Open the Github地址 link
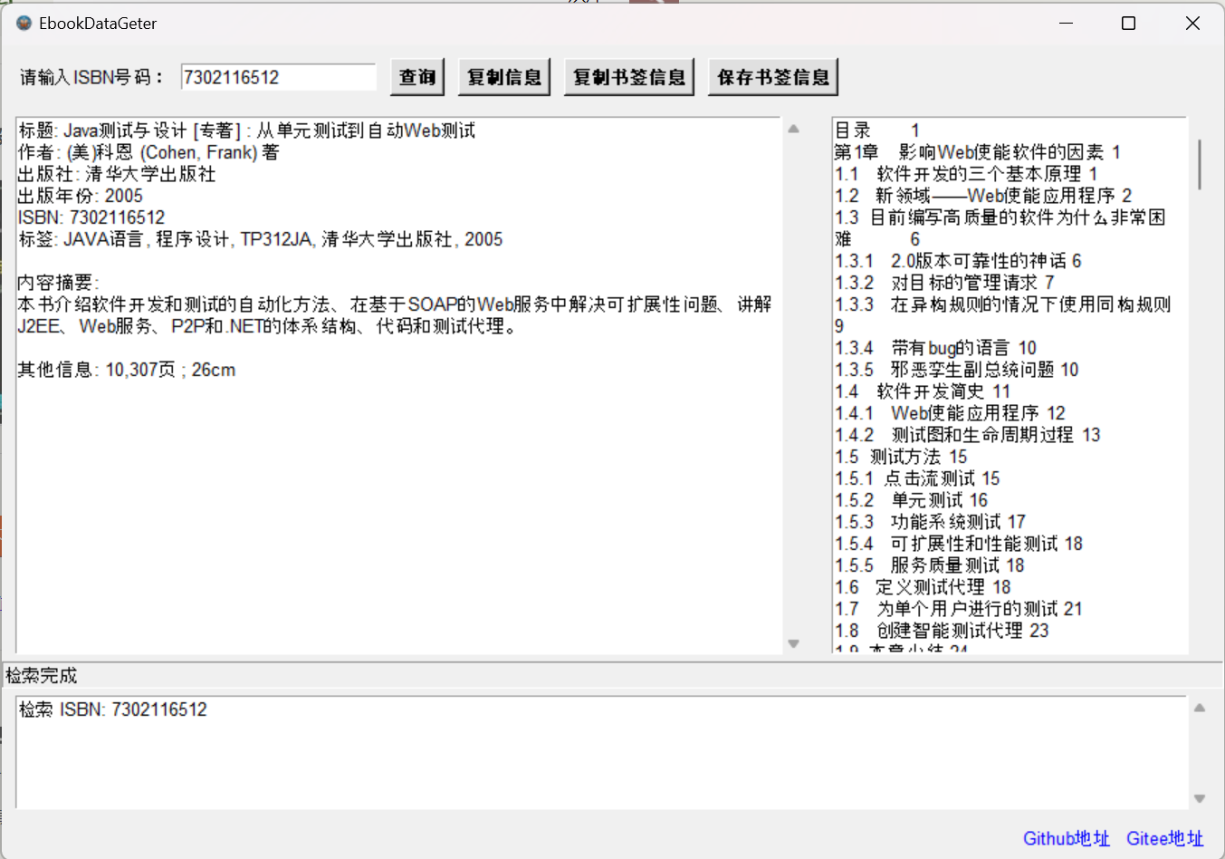 tap(1067, 838)
